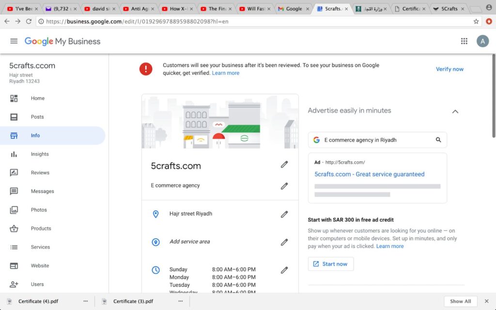Image resolution: width=496 pixels, height=310 pixels.
Task: Switch to the Certificate browser tab
Action: 410,9
